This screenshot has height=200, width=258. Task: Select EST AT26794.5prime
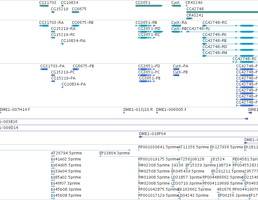66,153
